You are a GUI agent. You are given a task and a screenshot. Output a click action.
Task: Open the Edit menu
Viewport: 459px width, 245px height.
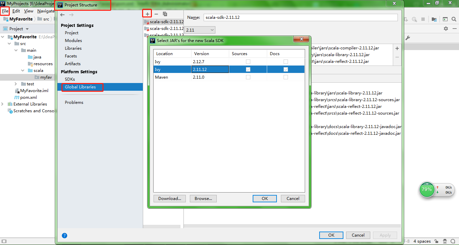coord(16,11)
